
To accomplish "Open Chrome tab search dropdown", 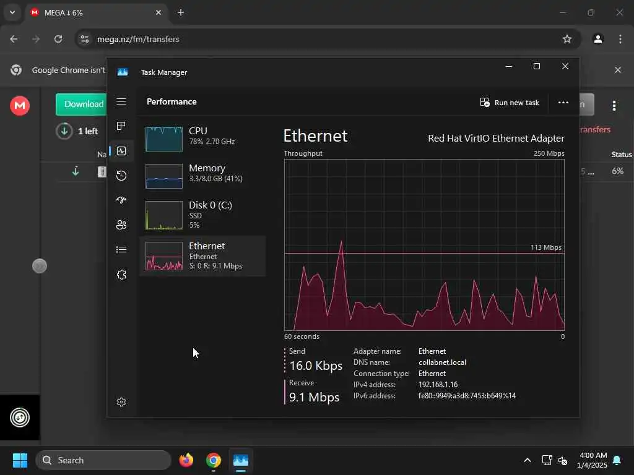I will pyautogui.click(x=12, y=13).
